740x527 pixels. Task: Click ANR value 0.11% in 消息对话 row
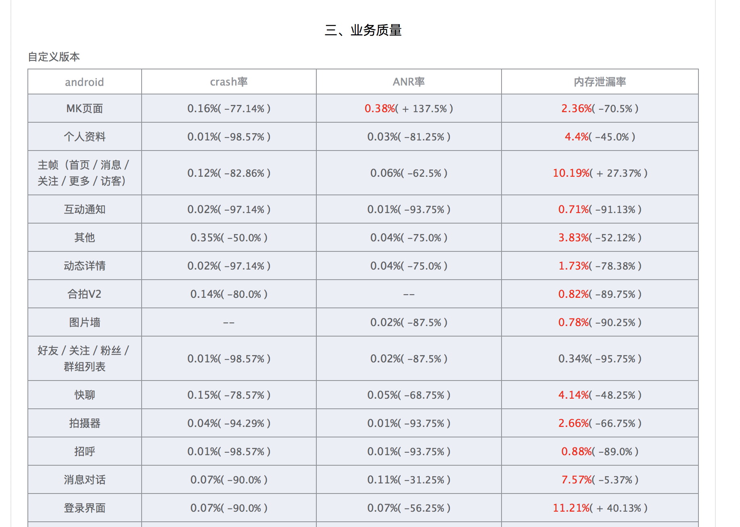pyautogui.click(x=383, y=480)
